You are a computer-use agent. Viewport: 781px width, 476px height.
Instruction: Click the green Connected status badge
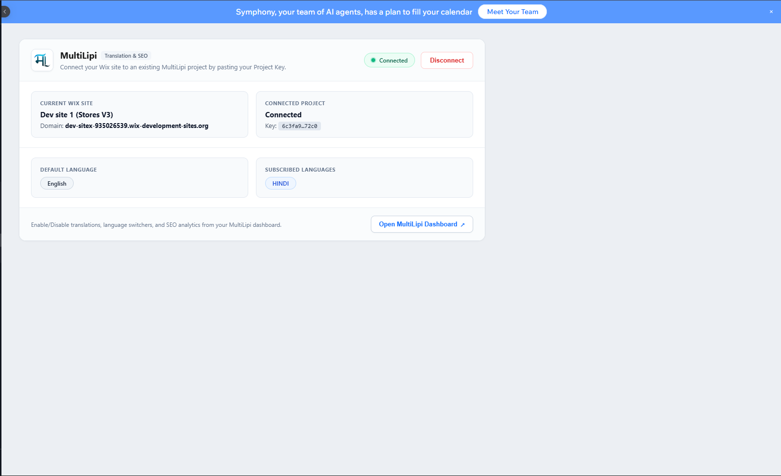tap(389, 61)
